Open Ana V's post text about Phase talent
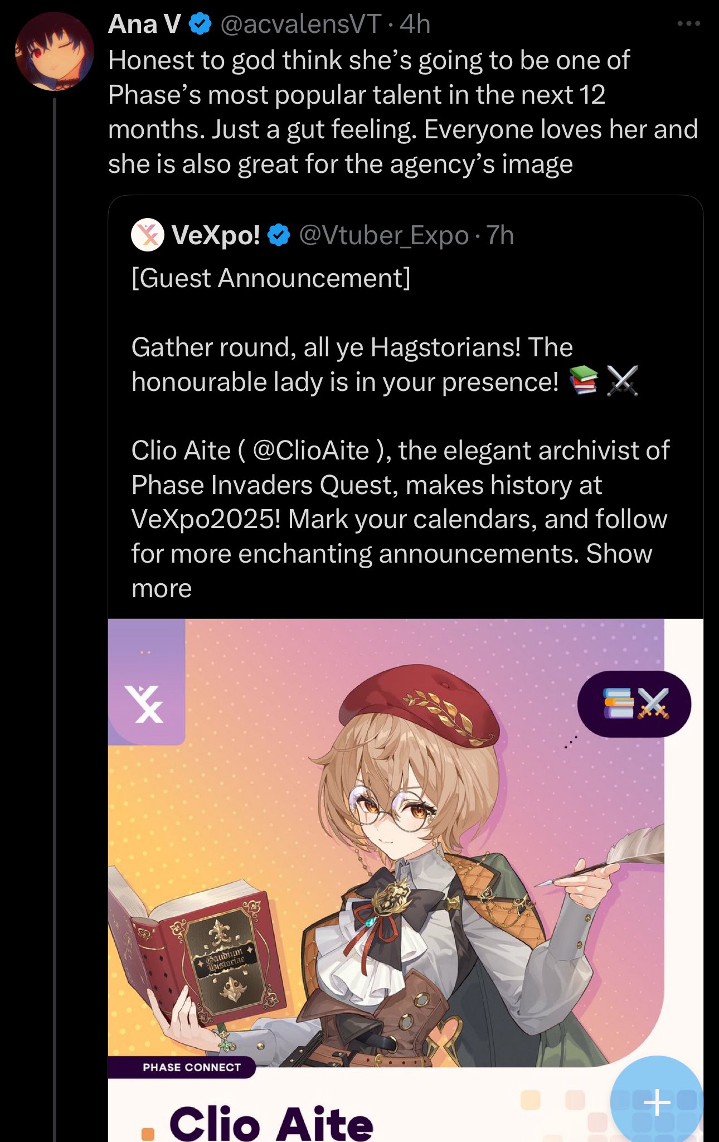The image size is (719, 1142). (x=403, y=112)
